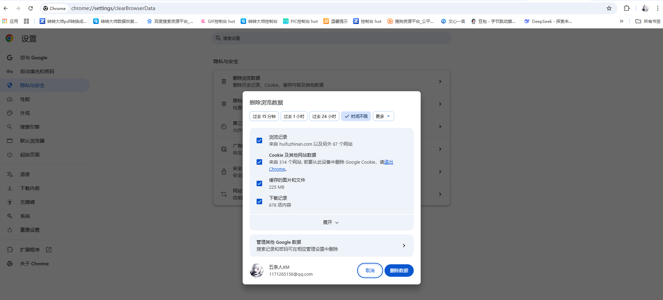Open 删除浏览数据 row chevron in settings
The image size is (663, 300).
(x=440, y=82)
